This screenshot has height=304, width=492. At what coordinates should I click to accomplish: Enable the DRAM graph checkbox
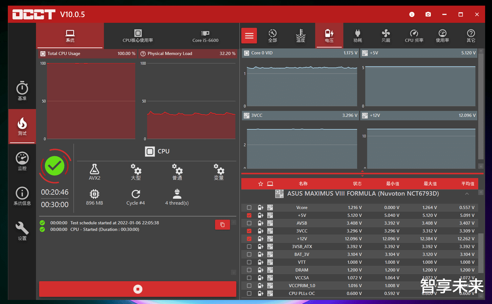pyautogui.click(x=249, y=270)
